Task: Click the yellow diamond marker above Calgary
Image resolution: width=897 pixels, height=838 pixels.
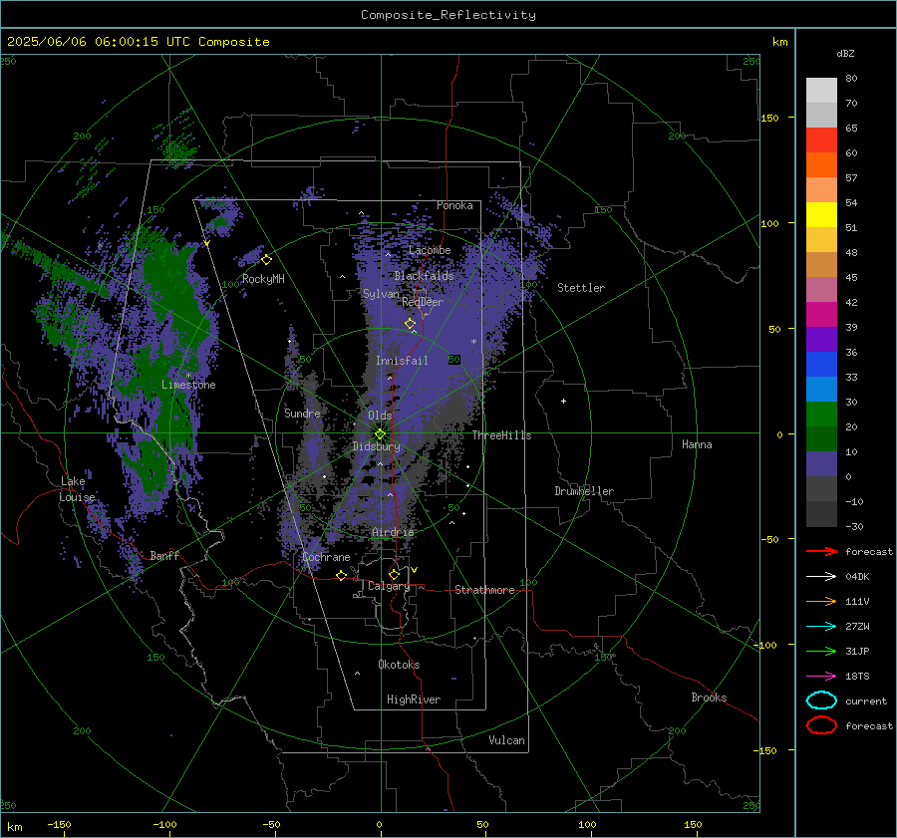Action: point(394,574)
